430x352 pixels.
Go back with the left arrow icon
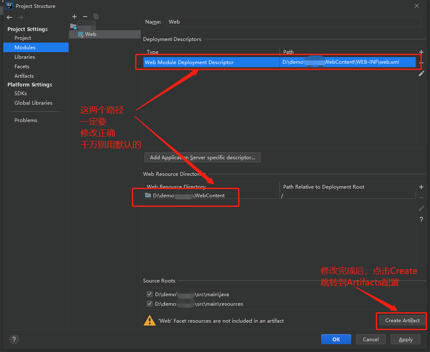point(10,17)
